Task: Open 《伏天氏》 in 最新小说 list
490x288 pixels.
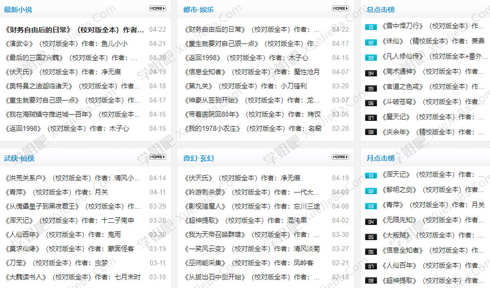Action: click(x=63, y=72)
